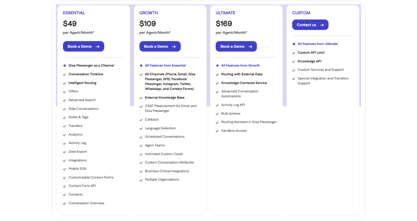Select the GROWTH plan heading
This screenshot has width=417, height=221.
click(x=149, y=13)
